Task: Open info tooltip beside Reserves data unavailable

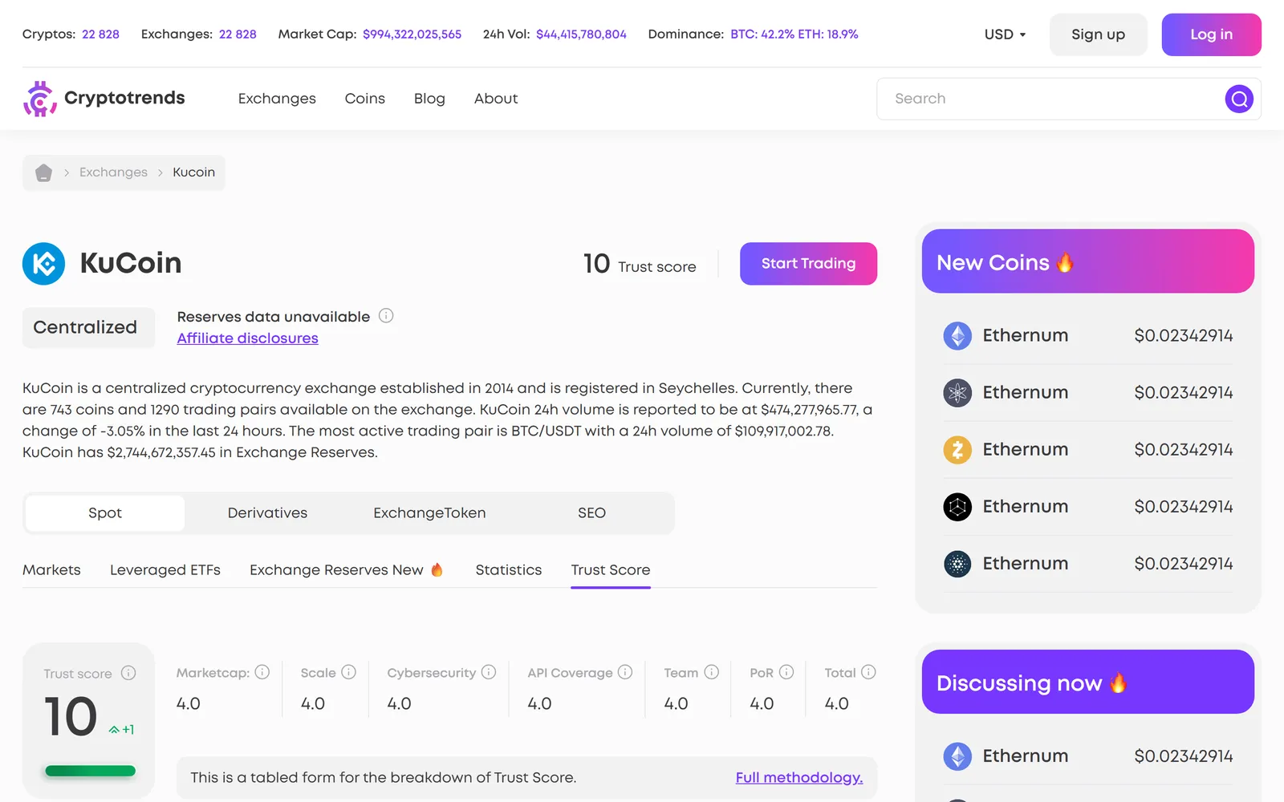Action: [386, 316]
